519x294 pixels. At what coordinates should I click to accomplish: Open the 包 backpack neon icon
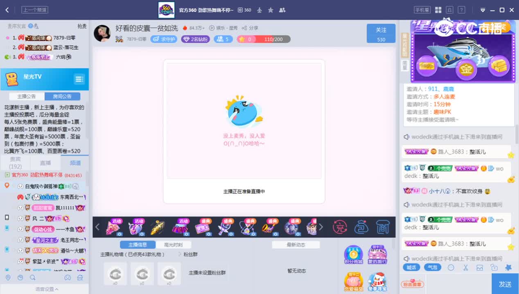click(x=361, y=227)
